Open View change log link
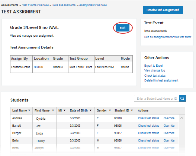Image resolution: width=196 pixels, height=156 pixels. (x=155, y=70)
